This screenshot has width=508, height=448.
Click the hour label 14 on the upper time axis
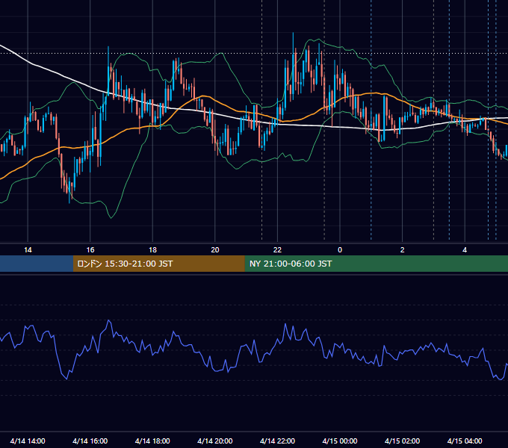[x=28, y=250]
